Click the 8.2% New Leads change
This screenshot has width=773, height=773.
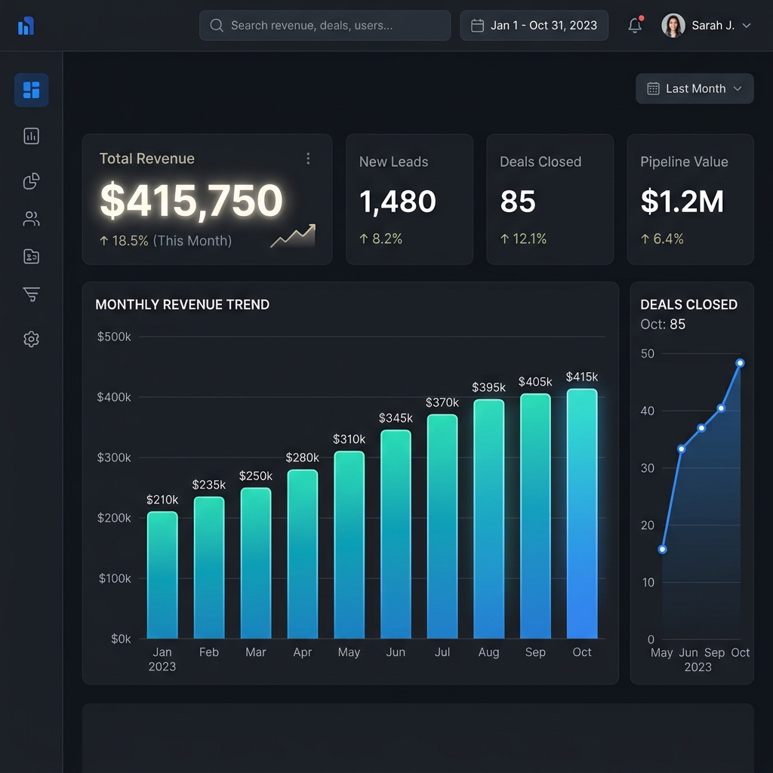381,239
